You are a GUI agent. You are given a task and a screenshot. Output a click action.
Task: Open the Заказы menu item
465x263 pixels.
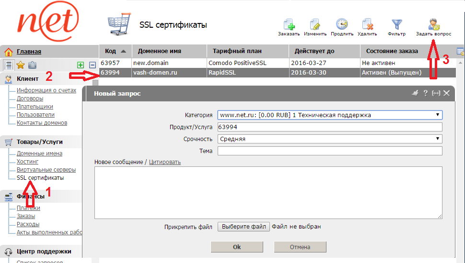click(x=26, y=216)
